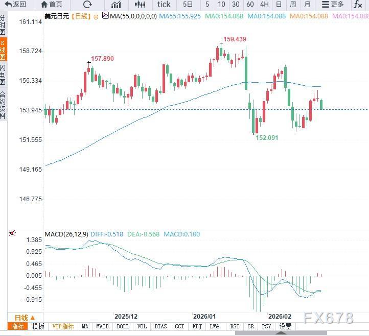Open the 日线 period selector at bottom-left
The height and width of the screenshot is (336, 369).
24,317
